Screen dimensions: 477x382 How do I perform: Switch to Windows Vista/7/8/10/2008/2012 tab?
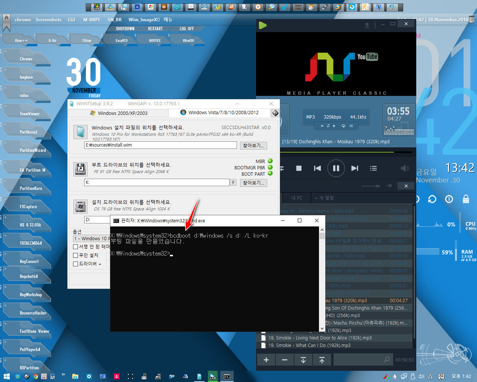[x=219, y=113]
